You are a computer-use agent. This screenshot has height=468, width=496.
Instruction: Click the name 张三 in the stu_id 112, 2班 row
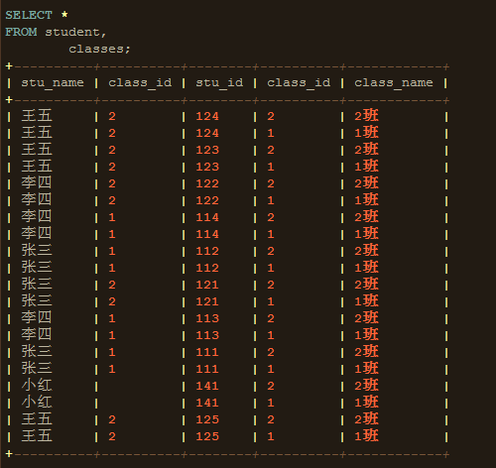pos(37,251)
